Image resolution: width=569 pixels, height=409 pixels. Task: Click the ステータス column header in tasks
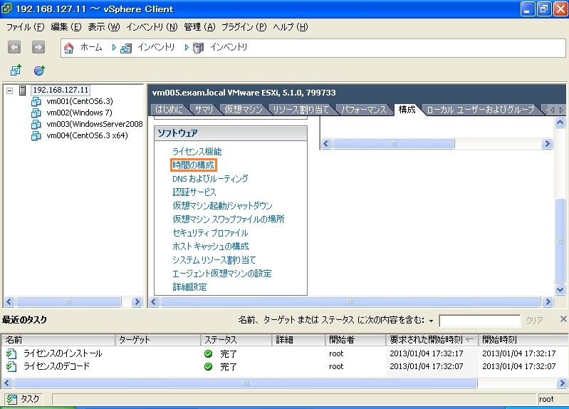(236, 340)
